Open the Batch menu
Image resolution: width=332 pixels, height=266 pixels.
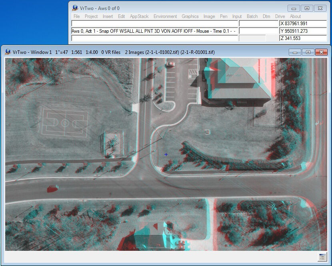click(x=252, y=16)
